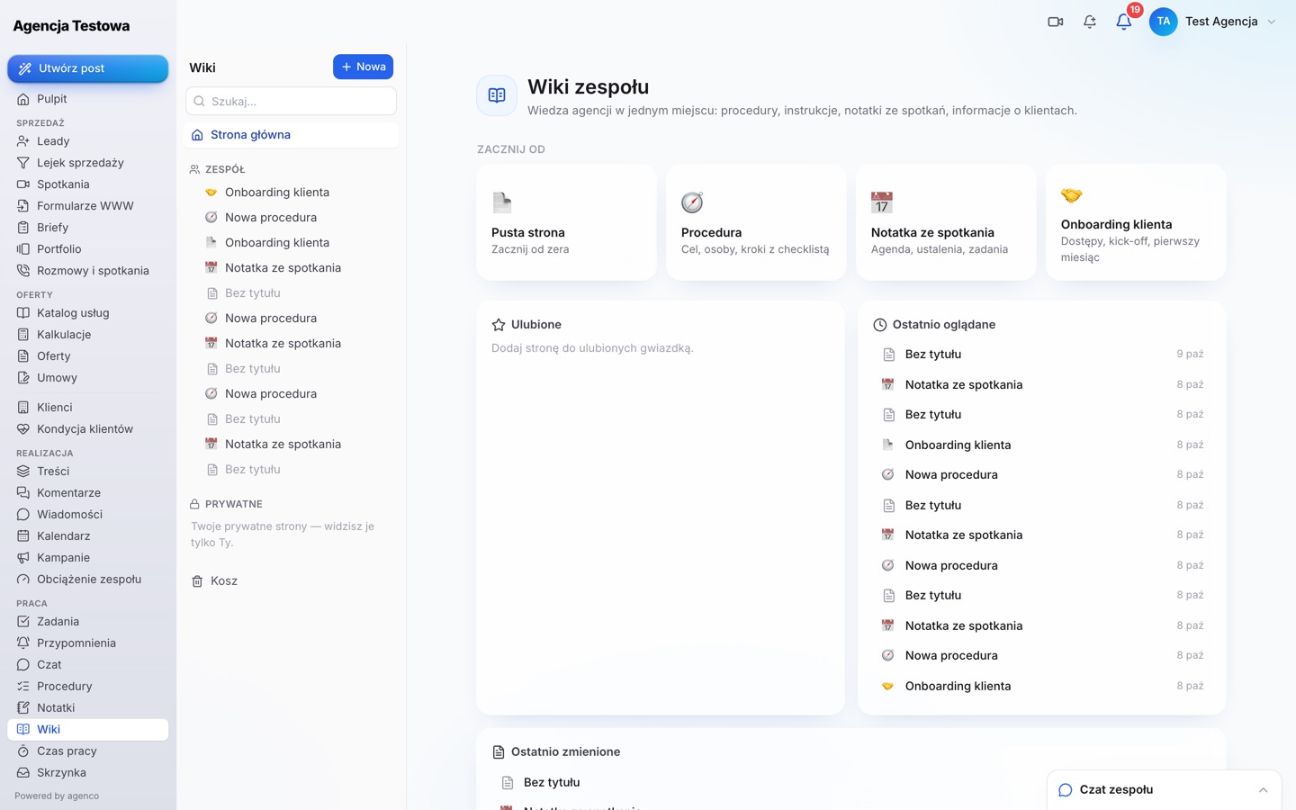Click the wiki Szukaj search field
Screen dimensions: 1296x810
292,101
